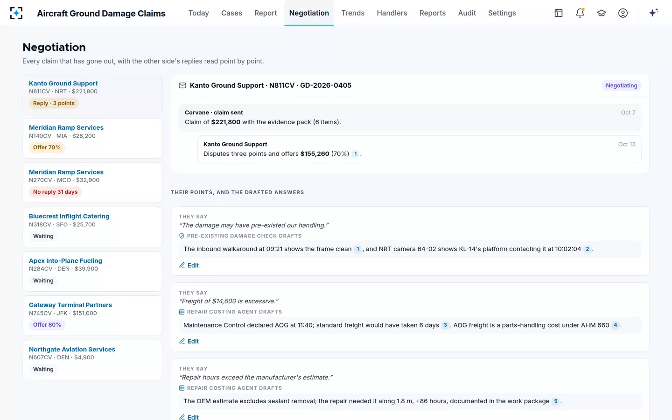Viewport: 672px width, 420px height.
Task: Click the 'Offer 70%' badge
Action: [x=47, y=147]
